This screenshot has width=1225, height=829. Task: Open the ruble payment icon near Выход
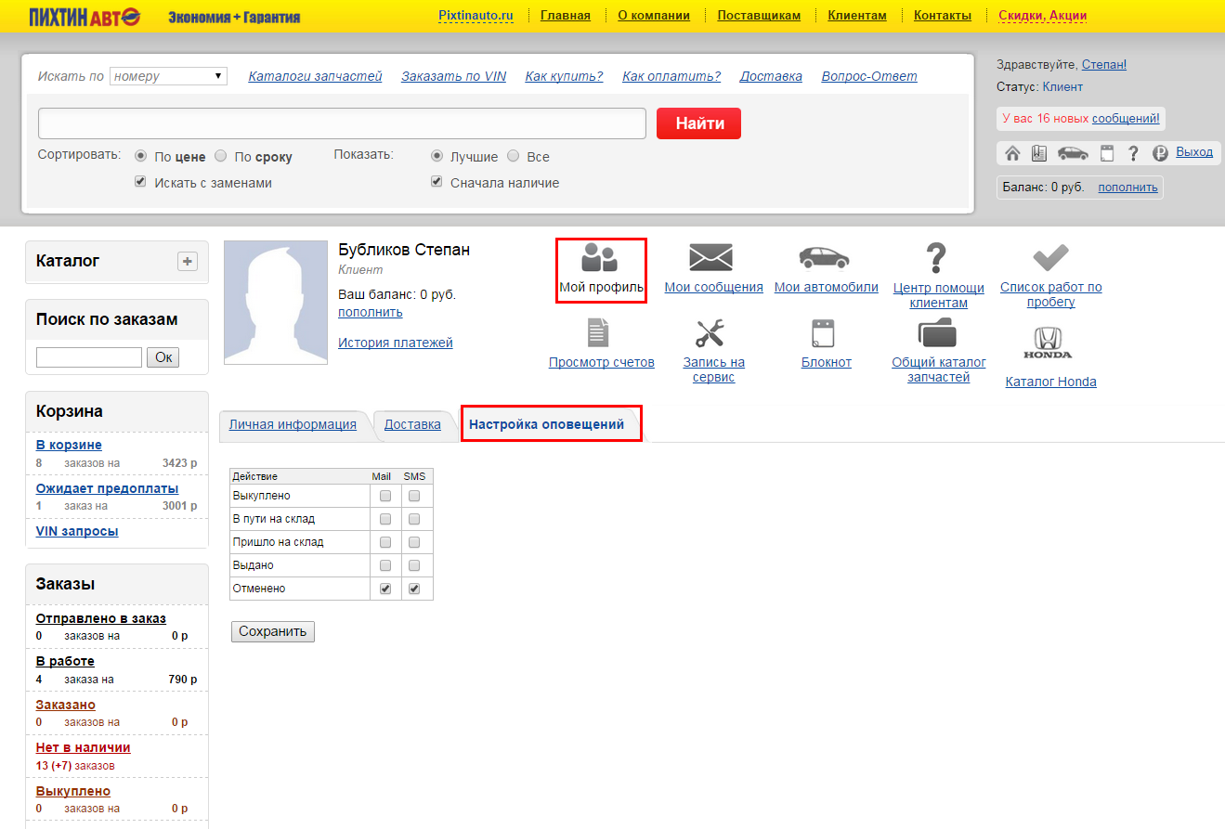1160,153
